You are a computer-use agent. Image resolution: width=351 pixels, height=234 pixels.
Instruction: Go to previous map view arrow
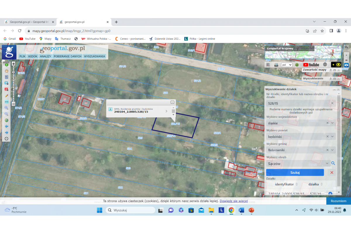coord(6,126)
